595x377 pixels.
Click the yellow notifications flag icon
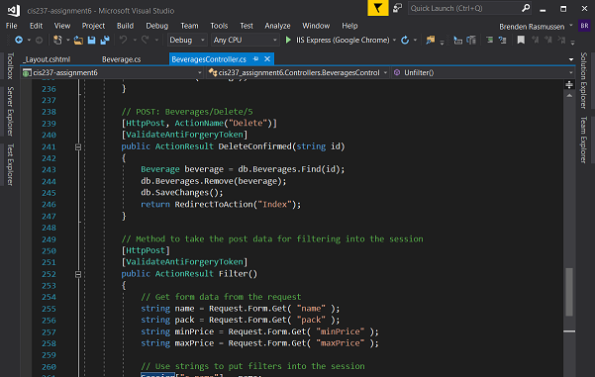click(377, 8)
